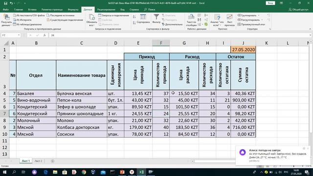Expand the Name Box dropdown
313x176 pixels.
pos(19,35)
